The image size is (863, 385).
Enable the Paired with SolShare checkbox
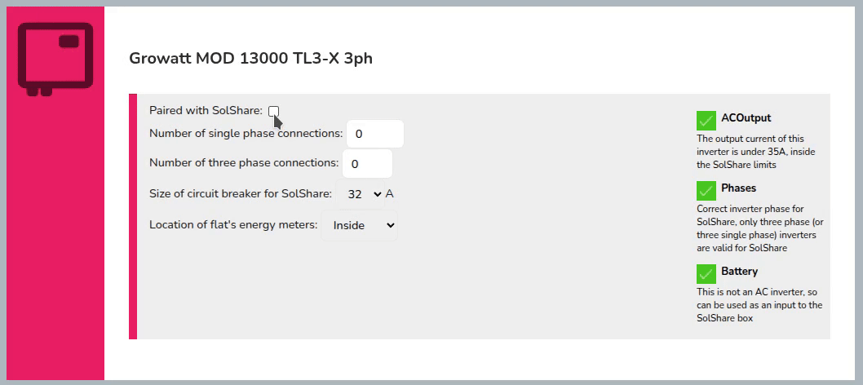tap(273, 111)
